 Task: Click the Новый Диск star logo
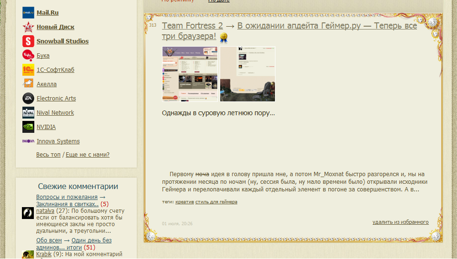pyautogui.click(x=28, y=27)
